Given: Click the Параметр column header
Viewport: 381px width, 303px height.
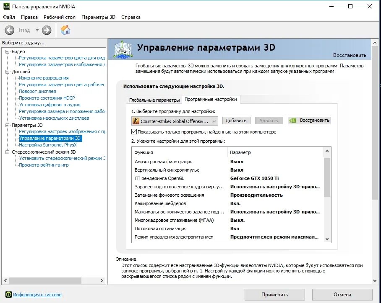Looking at the screenshot, I should (x=276, y=152).
